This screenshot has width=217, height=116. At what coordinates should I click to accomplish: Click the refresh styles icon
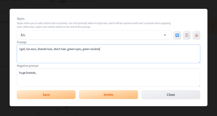(x=177, y=35)
